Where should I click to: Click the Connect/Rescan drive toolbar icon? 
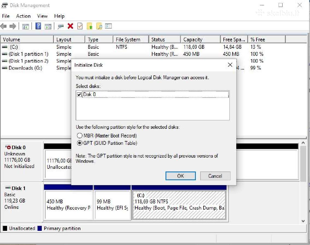click(x=60, y=26)
